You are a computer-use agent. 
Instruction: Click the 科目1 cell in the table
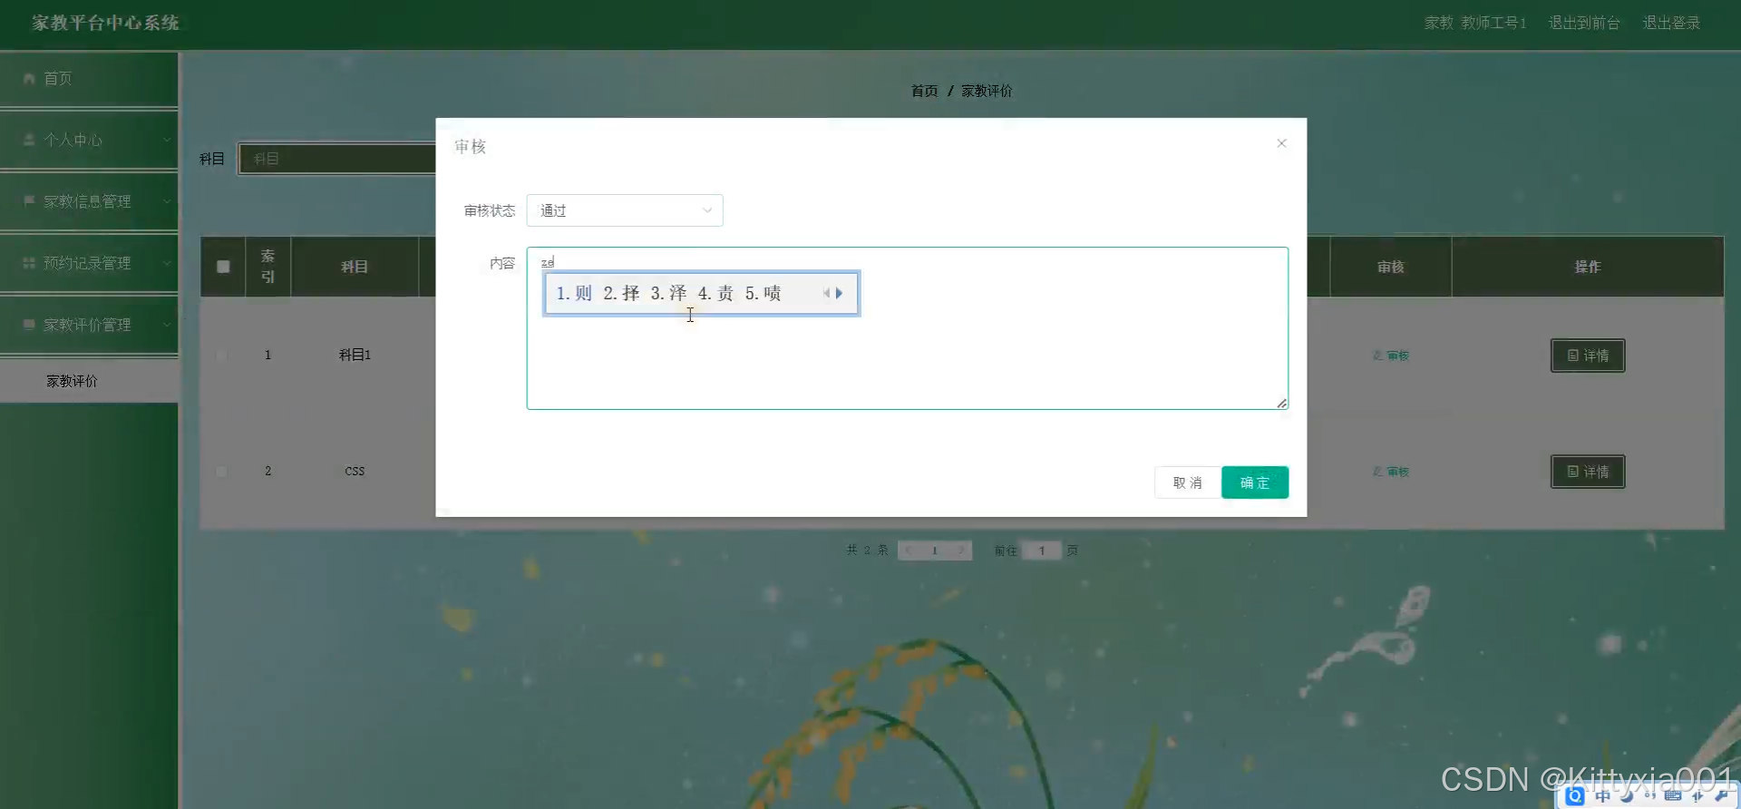(355, 355)
